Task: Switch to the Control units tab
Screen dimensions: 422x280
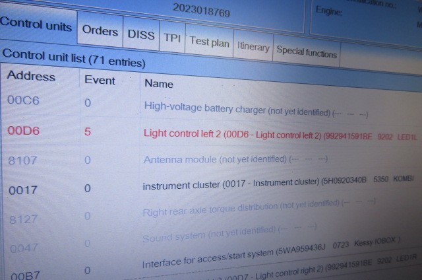Action: (36, 25)
